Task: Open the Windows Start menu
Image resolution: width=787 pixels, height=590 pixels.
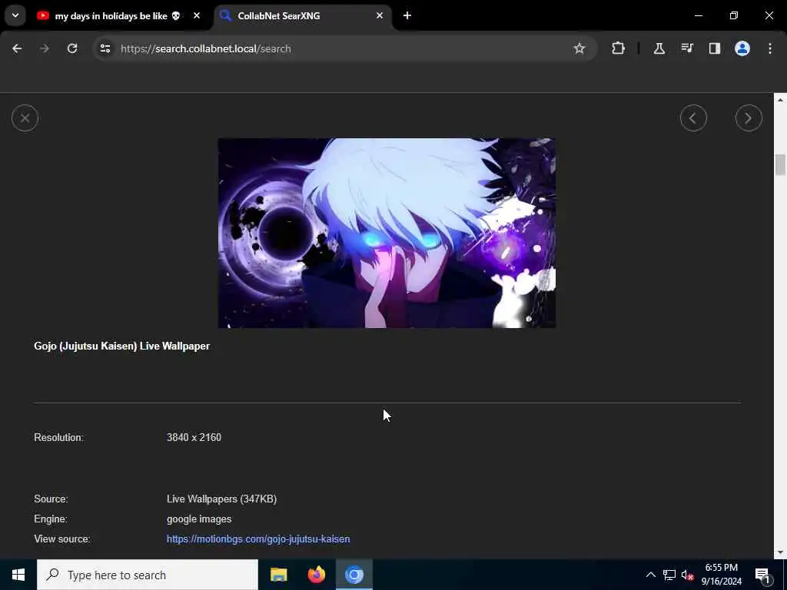Action: click(x=18, y=575)
